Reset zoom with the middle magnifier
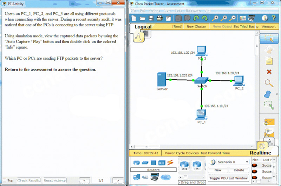Screen dimensions: 281x186 (x=224, y=18)
